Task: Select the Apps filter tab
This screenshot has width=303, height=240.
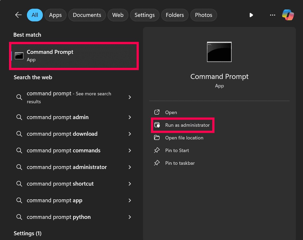Action: click(55, 15)
